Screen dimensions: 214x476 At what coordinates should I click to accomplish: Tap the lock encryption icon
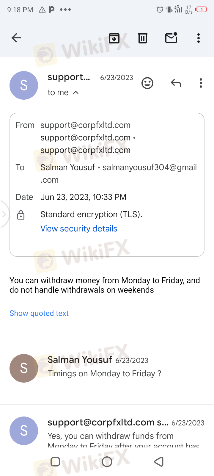pyautogui.click(x=21, y=215)
